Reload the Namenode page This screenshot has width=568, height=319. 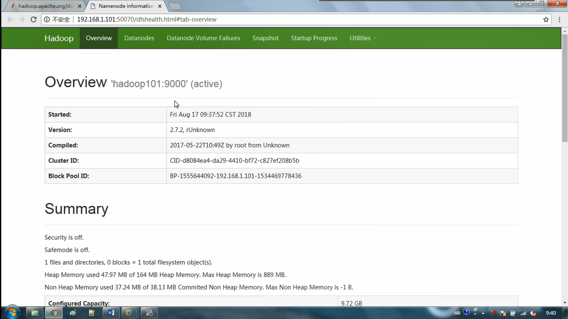click(33, 20)
